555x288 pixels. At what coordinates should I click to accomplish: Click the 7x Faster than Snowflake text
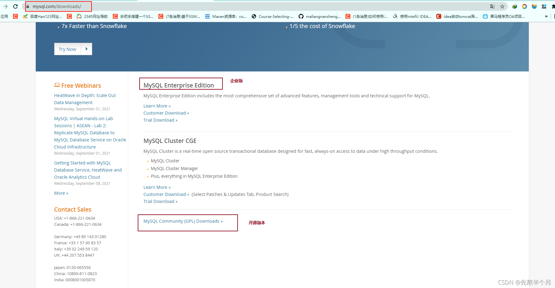94,26
